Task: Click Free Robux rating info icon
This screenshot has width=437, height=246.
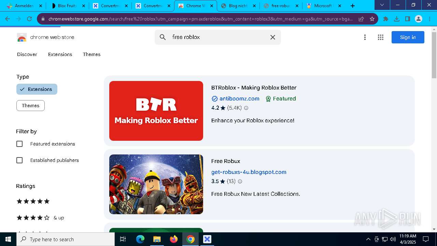Action: tap(240, 181)
